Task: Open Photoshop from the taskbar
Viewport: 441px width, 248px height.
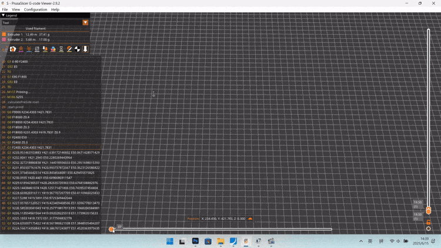Action: tap(195, 241)
